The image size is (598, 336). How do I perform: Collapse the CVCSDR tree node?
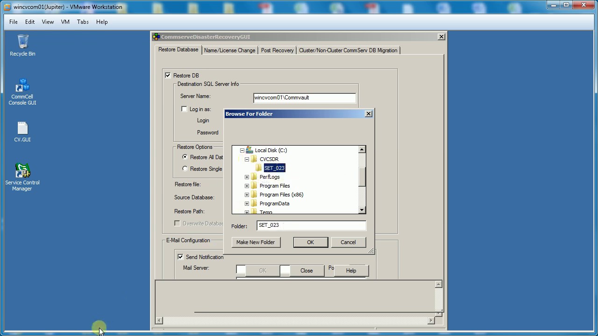[x=247, y=159]
